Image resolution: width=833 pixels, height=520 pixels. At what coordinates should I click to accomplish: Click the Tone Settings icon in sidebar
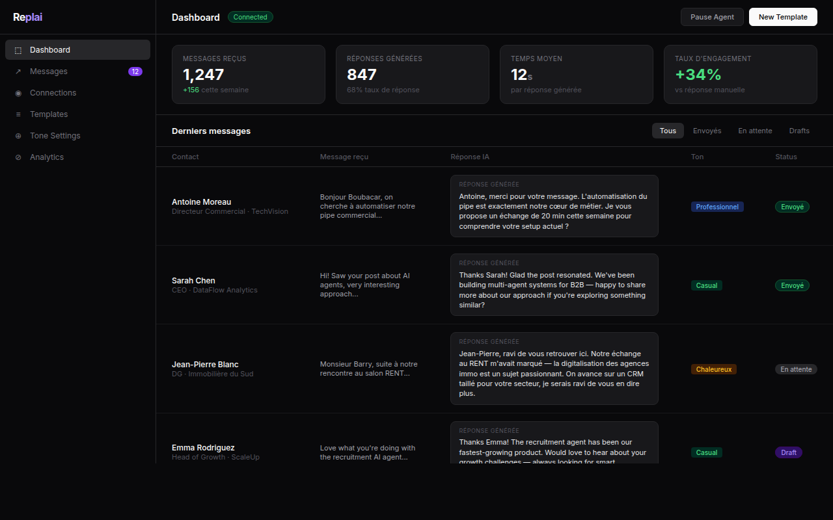(18, 136)
